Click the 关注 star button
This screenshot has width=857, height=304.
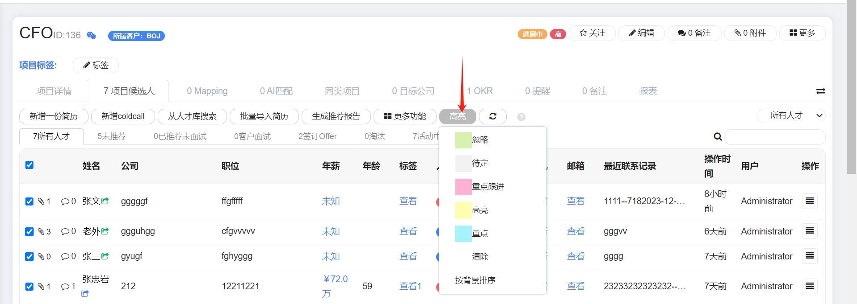coord(592,33)
